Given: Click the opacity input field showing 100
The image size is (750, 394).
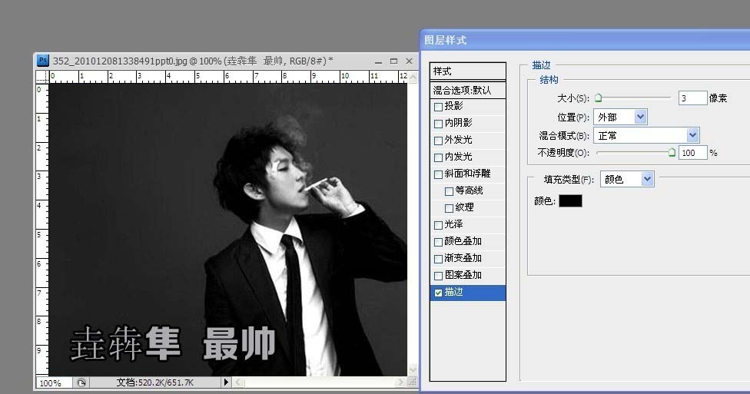Looking at the screenshot, I should pyautogui.click(x=692, y=153).
